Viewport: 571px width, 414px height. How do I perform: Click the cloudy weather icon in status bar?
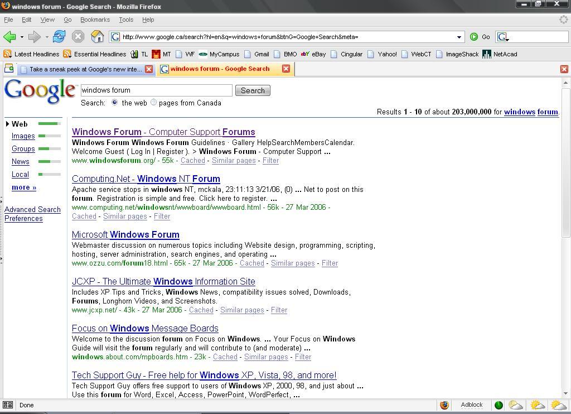(516, 405)
